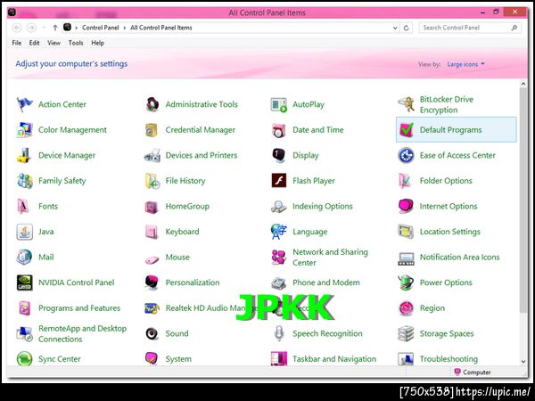Click the Forward navigation arrow
The height and width of the screenshot is (401, 535).
pos(32,28)
